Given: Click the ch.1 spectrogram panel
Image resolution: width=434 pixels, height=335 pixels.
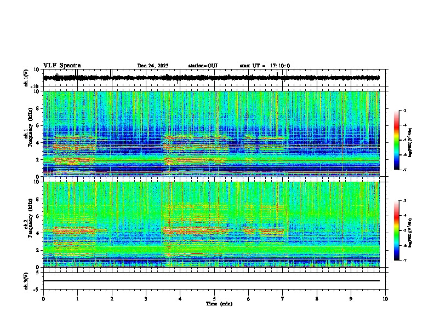Looking at the screenshot, I should coord(212,134).
